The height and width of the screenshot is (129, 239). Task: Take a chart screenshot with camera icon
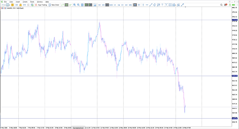[95, 5]
